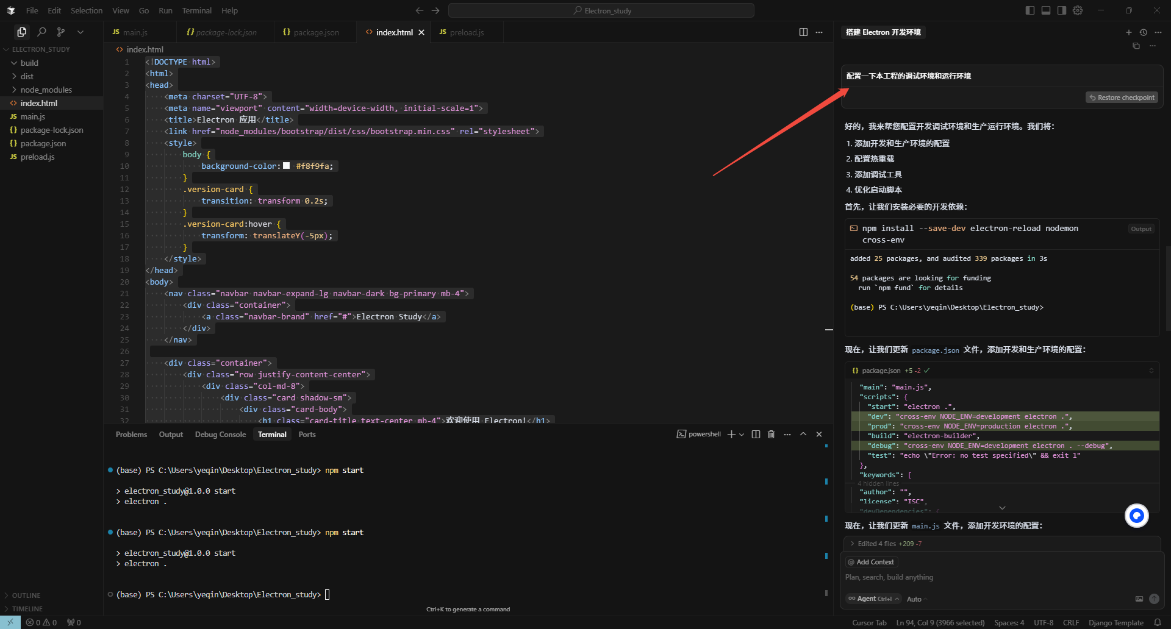Viewport: 1171px width, 629px height.
Task: Toggle the secondary AI sidebar
Action: pos(1062,10)
